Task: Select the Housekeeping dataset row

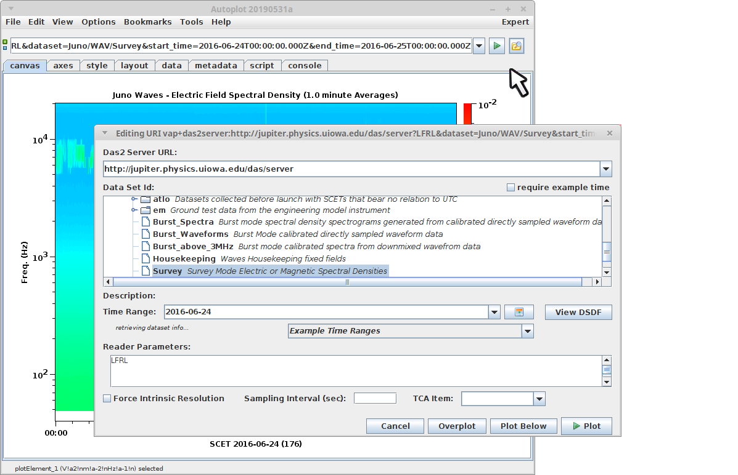Action: click(249, 259)
